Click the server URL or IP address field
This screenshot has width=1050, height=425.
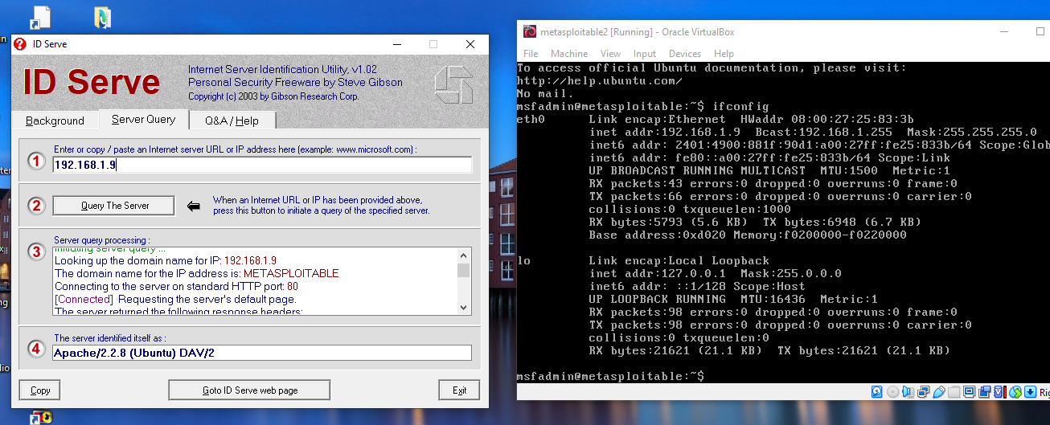[262, 165]
